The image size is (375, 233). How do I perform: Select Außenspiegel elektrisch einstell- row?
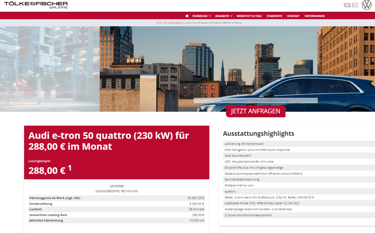pos(299,209)
